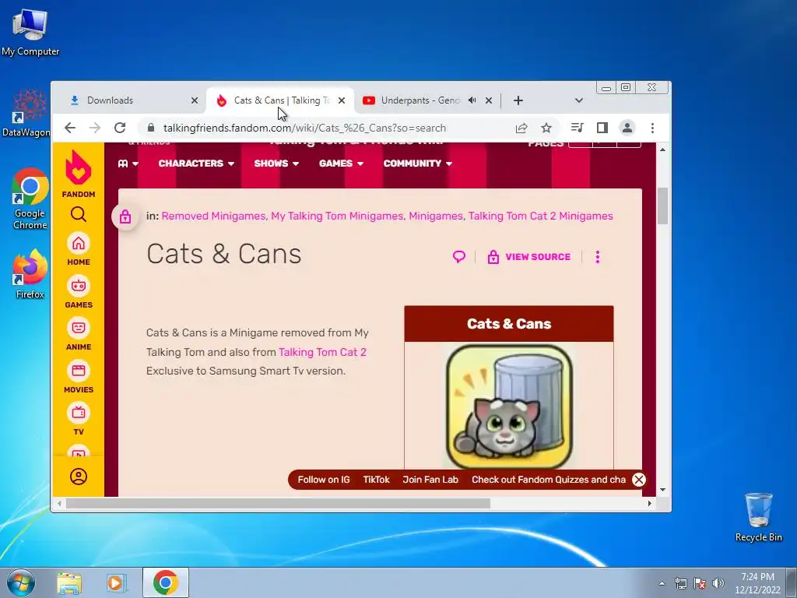The height and width of the screenshot is (598, 797).
Task: Click the scroll down arrow
Action: 662,490
